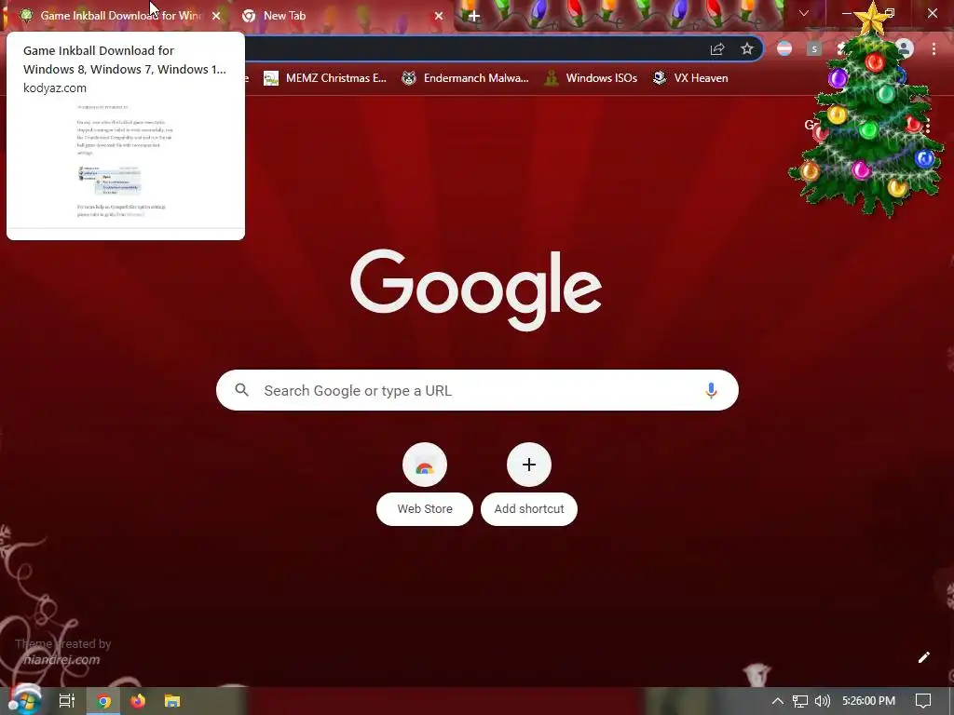Viewport: 954px width, 715px height.
Task: Open the notification center icon
Action: [x=923, y=701]
